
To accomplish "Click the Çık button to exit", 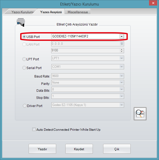I will [x=117, y=149].
